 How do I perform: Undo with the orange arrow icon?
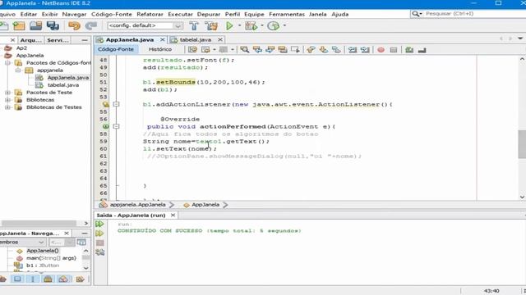pos(74,25)
